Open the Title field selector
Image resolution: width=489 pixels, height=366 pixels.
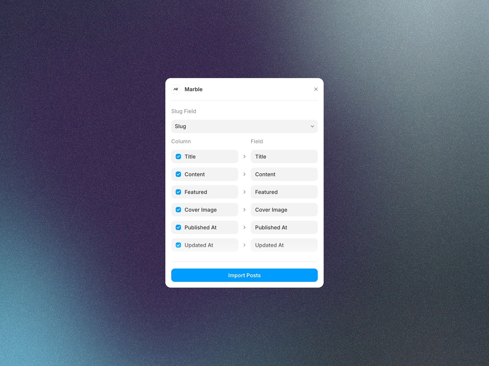point(284,156)
